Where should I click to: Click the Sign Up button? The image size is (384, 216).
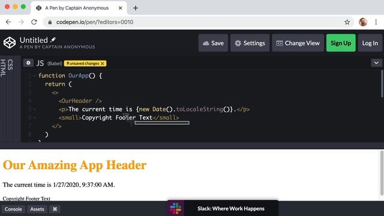[341, 43]
